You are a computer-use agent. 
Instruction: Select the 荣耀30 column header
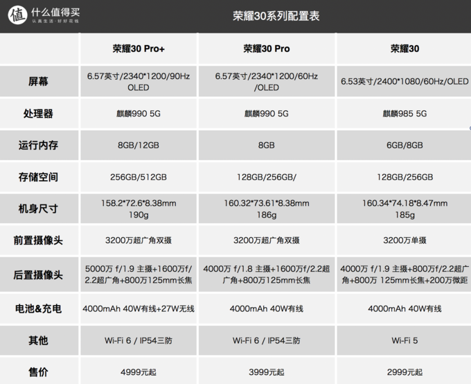[405, 49]
